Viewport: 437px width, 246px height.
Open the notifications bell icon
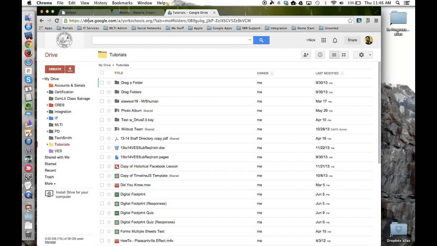(335, 40)
